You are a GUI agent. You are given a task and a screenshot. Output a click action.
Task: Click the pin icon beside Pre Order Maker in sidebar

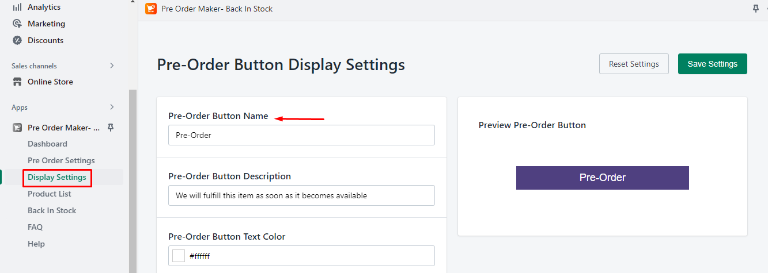(111, 128)
